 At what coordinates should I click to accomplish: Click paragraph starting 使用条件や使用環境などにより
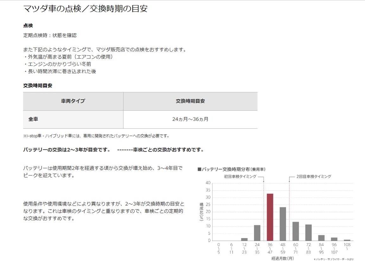(x=104, y=211)
